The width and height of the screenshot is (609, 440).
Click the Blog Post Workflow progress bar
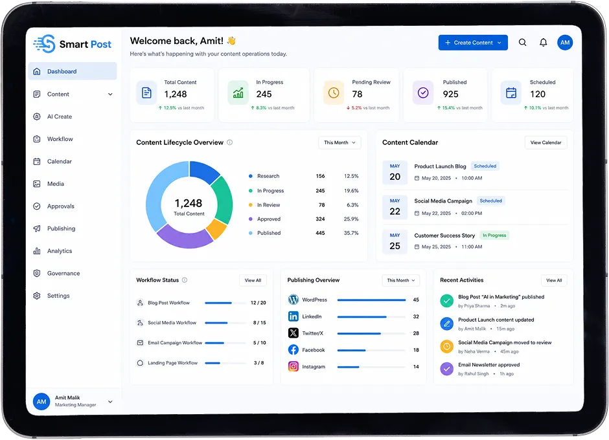click(x=225, y=303)
